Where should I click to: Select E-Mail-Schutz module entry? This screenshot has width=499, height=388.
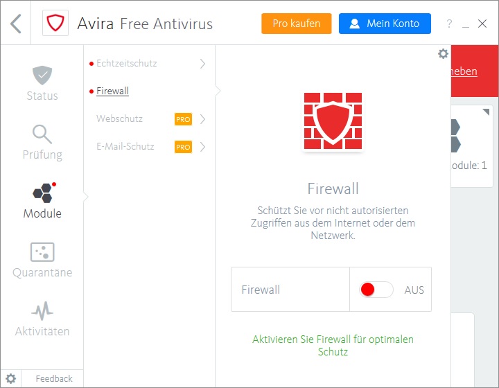coord(125,146)
